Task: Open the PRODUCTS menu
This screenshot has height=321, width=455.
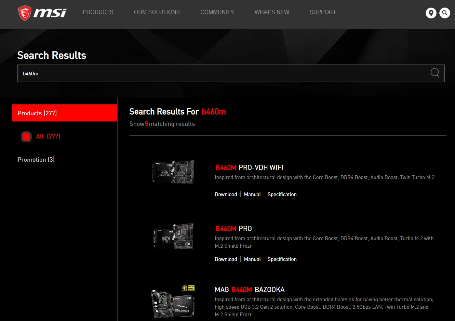Action: click(x=98, y=12)
